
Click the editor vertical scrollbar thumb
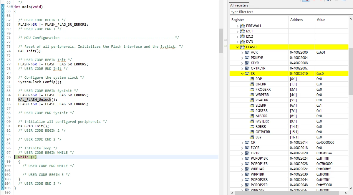(221, 41)
